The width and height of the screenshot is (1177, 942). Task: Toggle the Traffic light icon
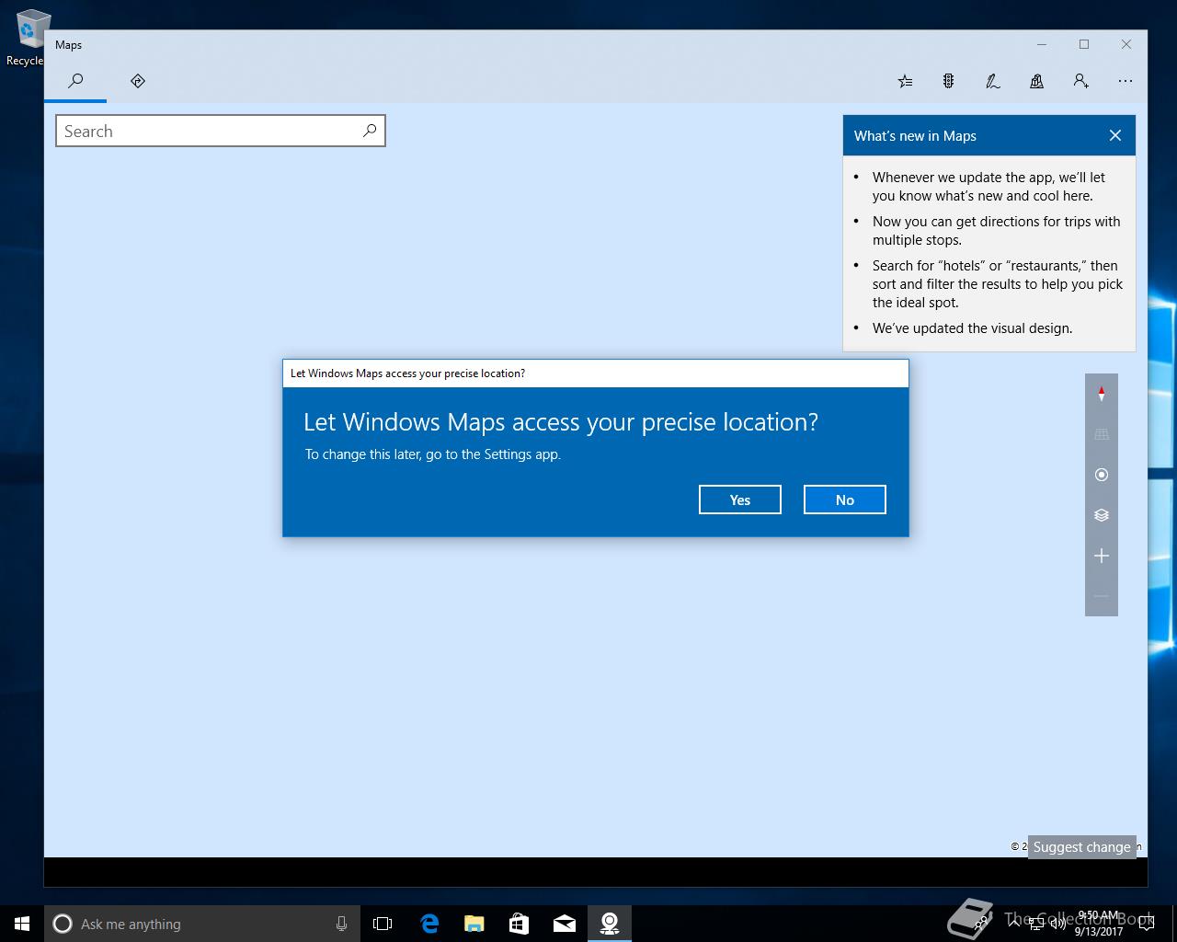948,81
